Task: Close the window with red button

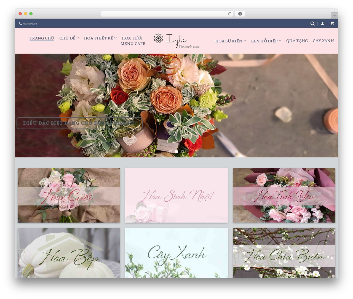Action: click(20, 14)
